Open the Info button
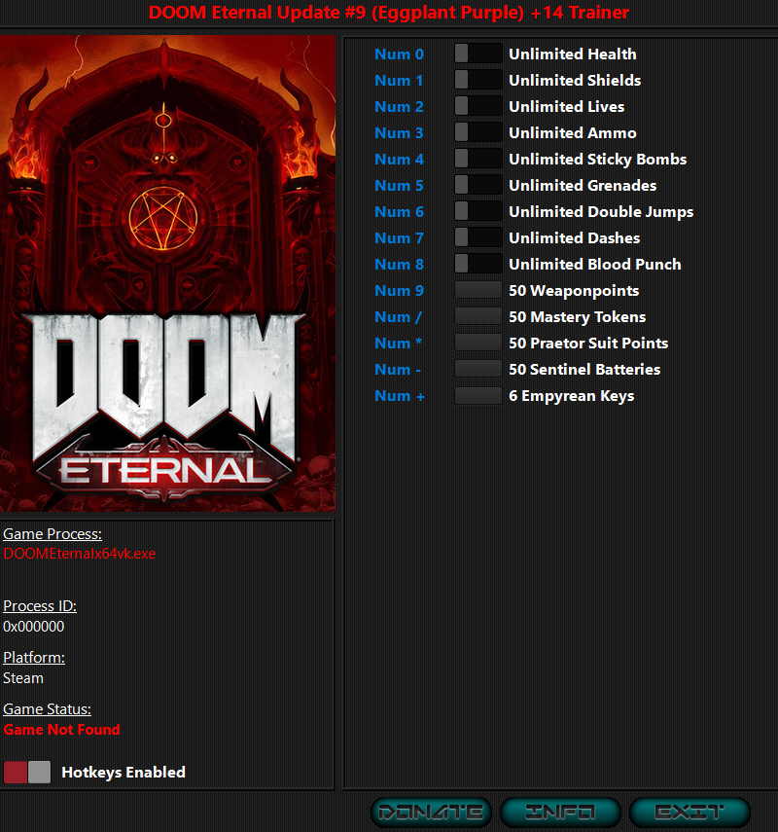The width and height of the screenshot is (778, 832). click(x=560, y=812)
